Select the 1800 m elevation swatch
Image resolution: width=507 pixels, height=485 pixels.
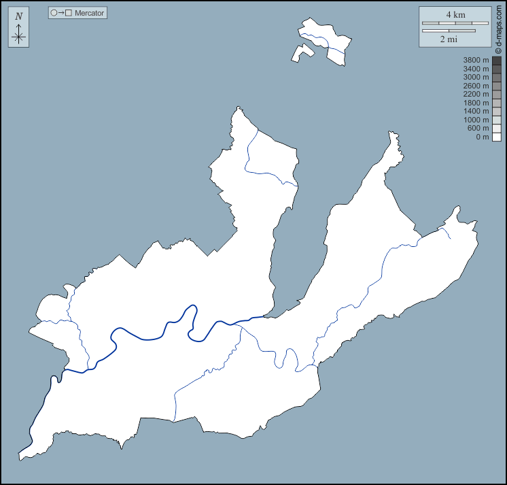(x=497, y=103)
